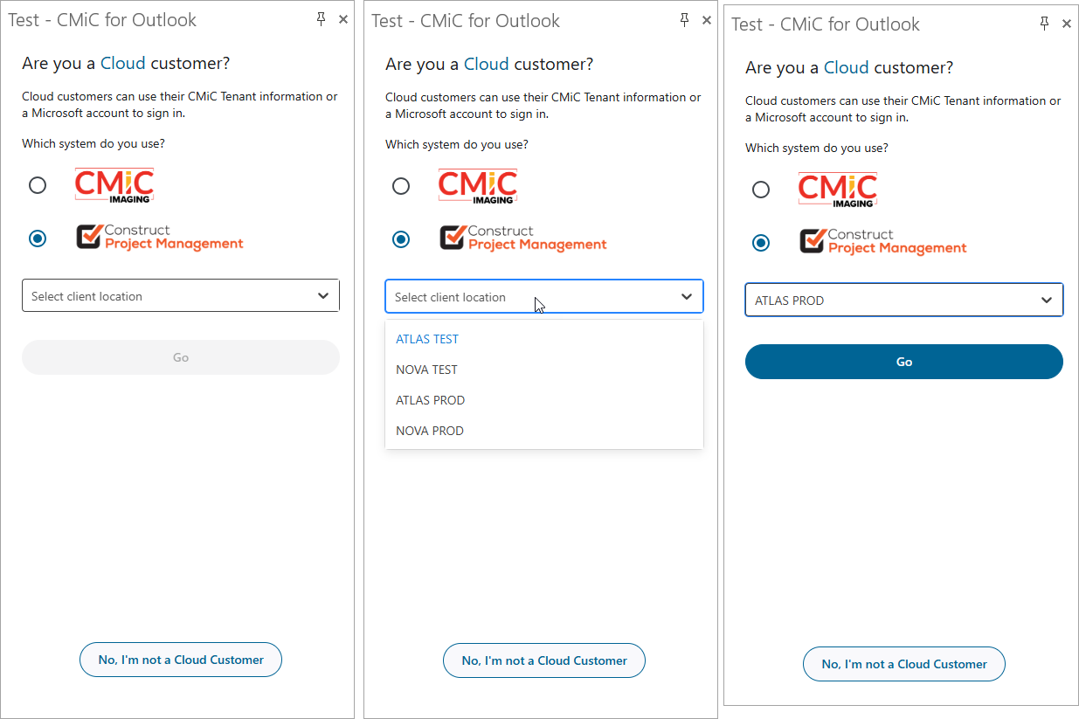Image resolution: width=1079 pixels, height=719 pixels.
Task: Pin the pane with the greyed-out Go button
Action: (x=322, y=19)
